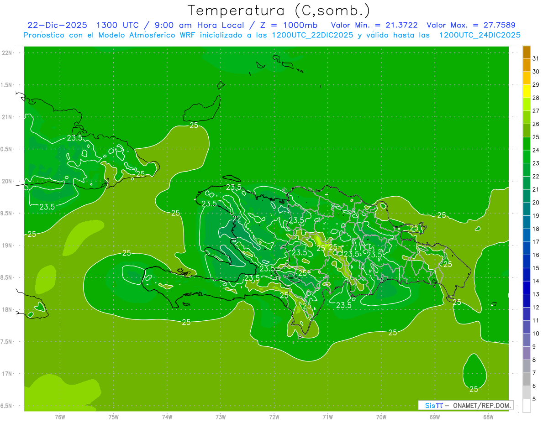Click the legend scale label '10'
This screenshot has width=548, height=423.
(x=536, y=334)
